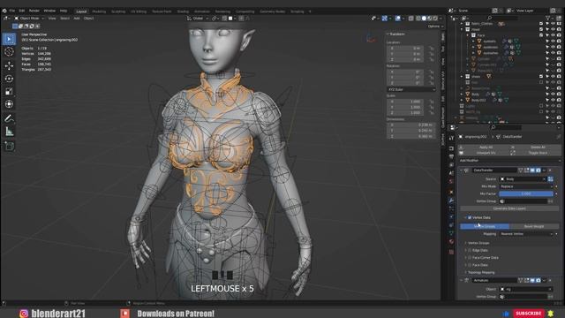Click the Apply All button
565x318 pixels.
(486, 148)
